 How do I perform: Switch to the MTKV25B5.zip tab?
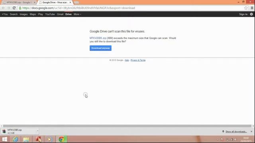(19, 2)
